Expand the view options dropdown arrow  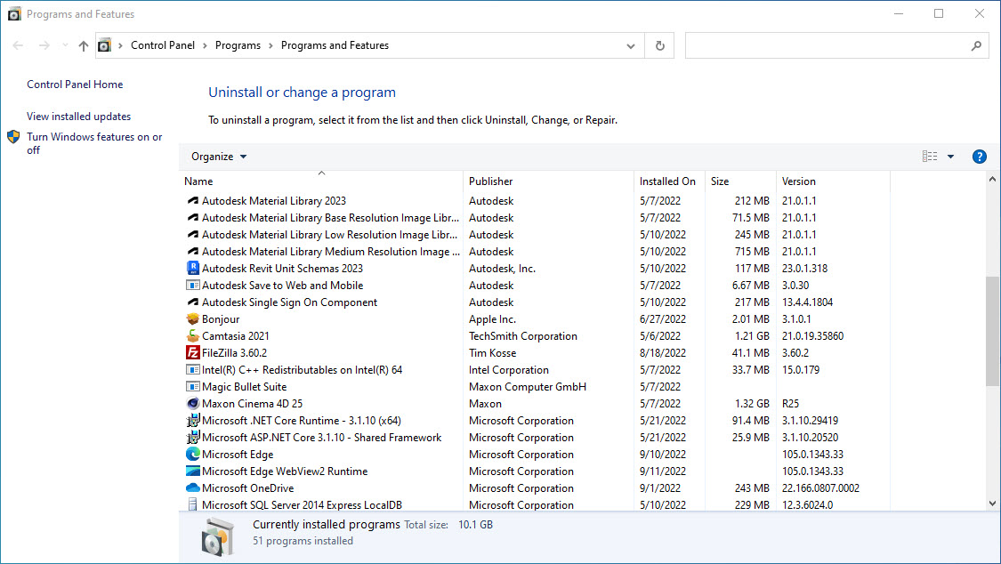click(x=950, y=157)
